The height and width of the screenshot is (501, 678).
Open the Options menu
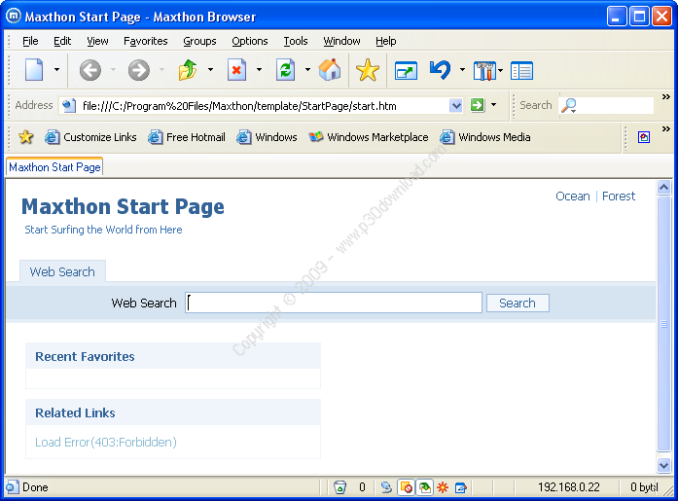pos(249,41)
